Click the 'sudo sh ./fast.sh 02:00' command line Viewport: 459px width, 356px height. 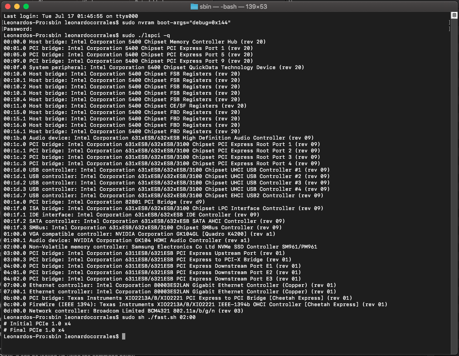100,317
